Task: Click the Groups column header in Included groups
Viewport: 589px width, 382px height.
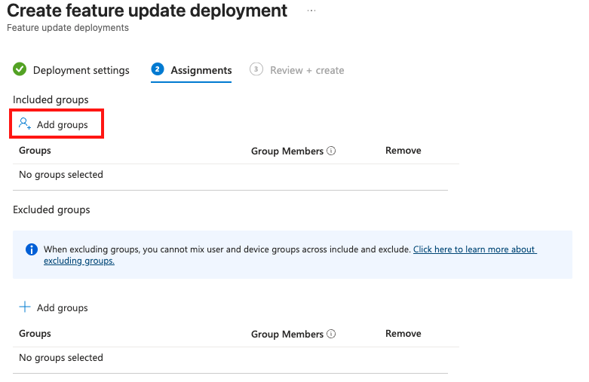Action: pos(35,151)
